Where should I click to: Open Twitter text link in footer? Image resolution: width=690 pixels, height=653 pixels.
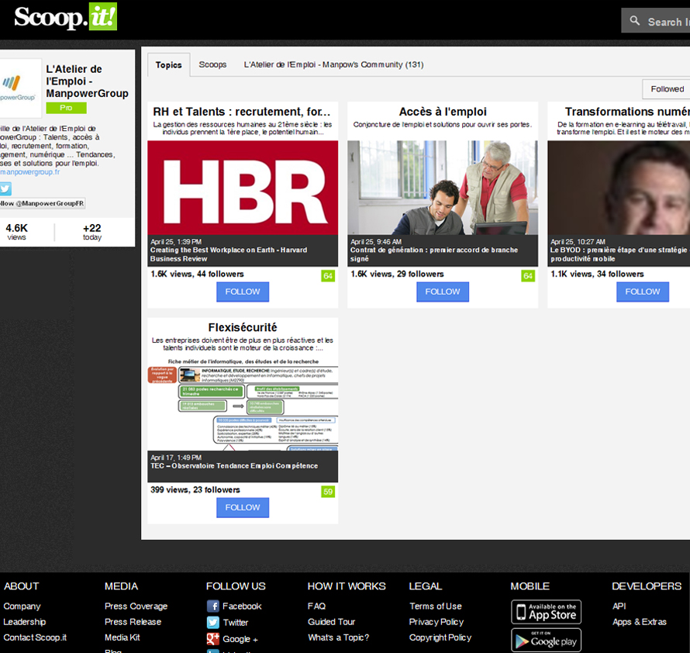(x=236, y=623)
